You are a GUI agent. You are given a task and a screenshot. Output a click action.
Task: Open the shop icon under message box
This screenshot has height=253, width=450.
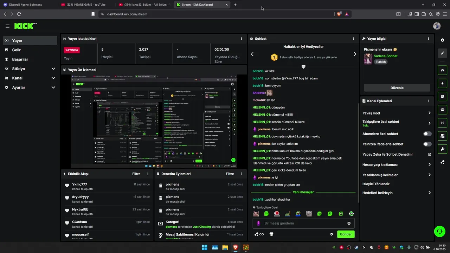[x=271, y=234]
